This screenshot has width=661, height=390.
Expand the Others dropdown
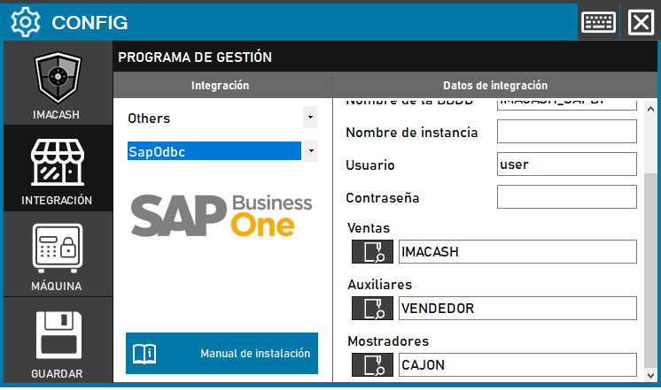point(310,118)
